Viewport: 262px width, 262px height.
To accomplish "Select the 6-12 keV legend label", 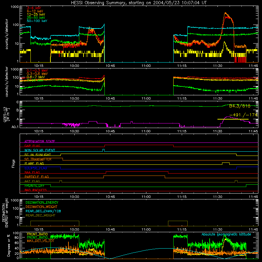I will point(35,11).
